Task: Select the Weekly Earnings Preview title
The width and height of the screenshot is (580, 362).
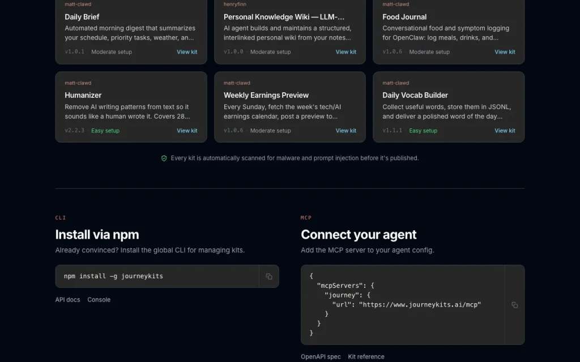Action: pos(266,95)
